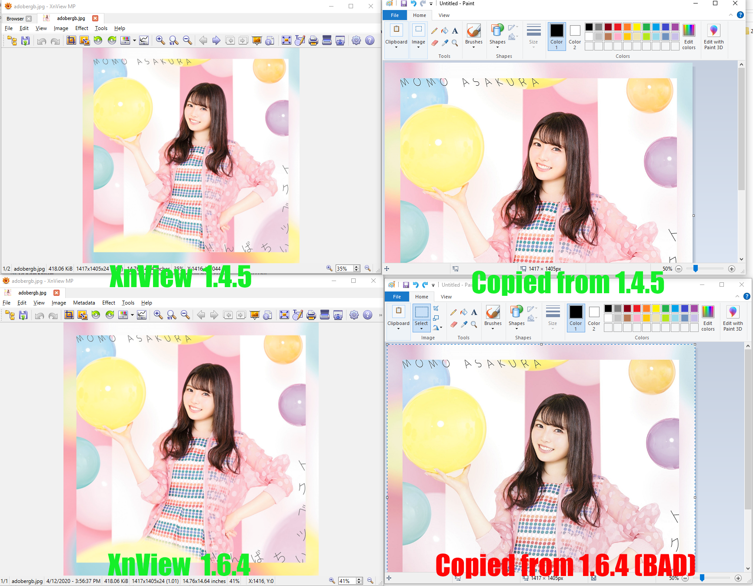The height and width of the screenshot is (586, 753).
Task: Open the Tools menu in the upper XnView window
Action: 101,28
